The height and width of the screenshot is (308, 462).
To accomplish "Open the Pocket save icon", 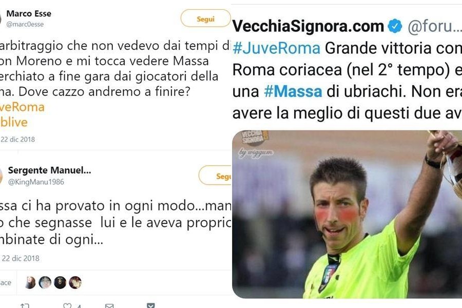I will [x=150, y=305].
